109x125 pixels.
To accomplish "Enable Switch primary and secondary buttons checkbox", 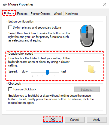I will click(10, 27).
